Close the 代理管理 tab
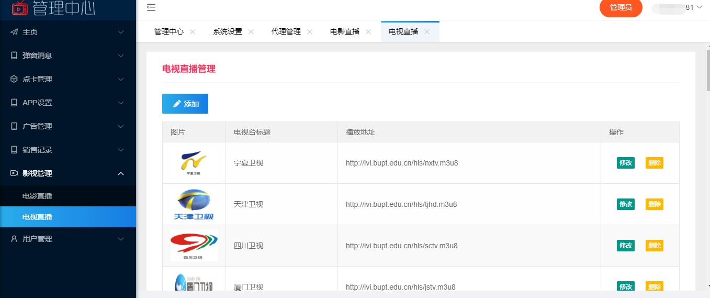This screenshot has width=710, height=298. 310,32
